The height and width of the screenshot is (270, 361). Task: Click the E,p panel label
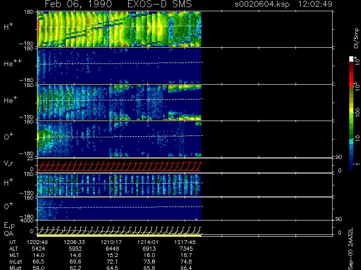(x=9, y=225)
